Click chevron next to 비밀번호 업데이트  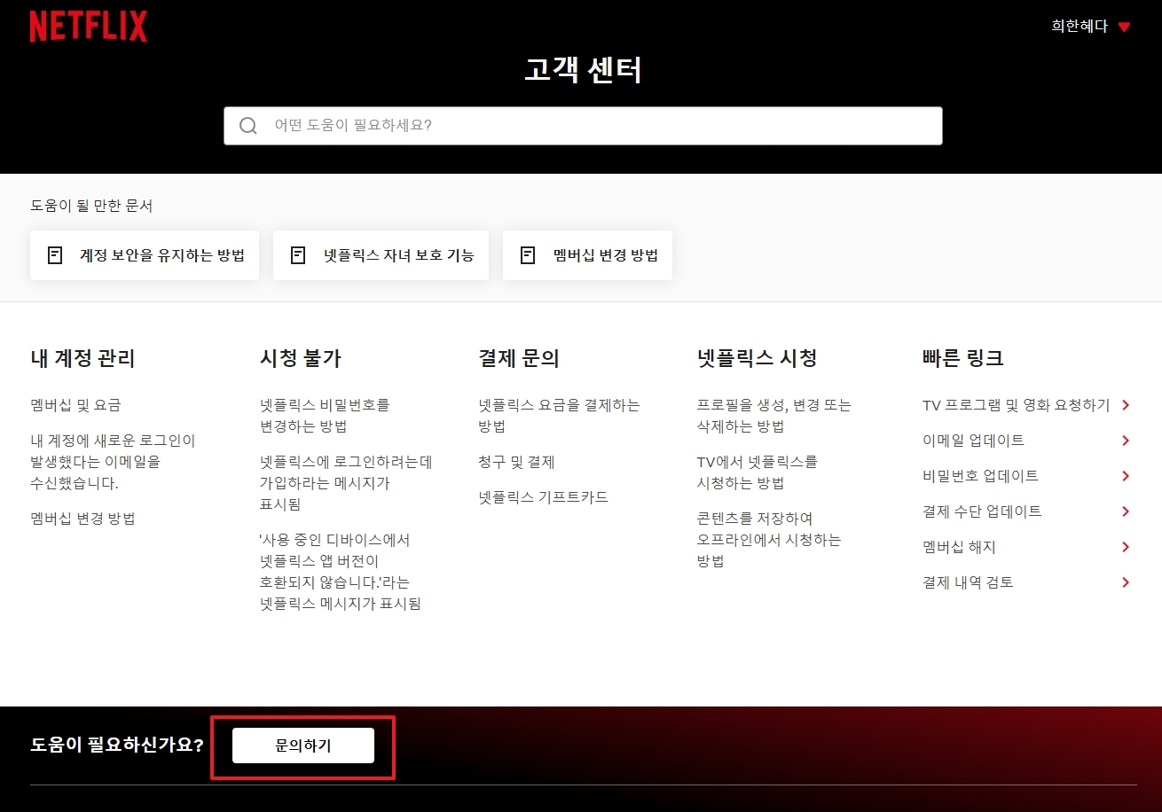pyautogui.click(x=1126, y=476)
